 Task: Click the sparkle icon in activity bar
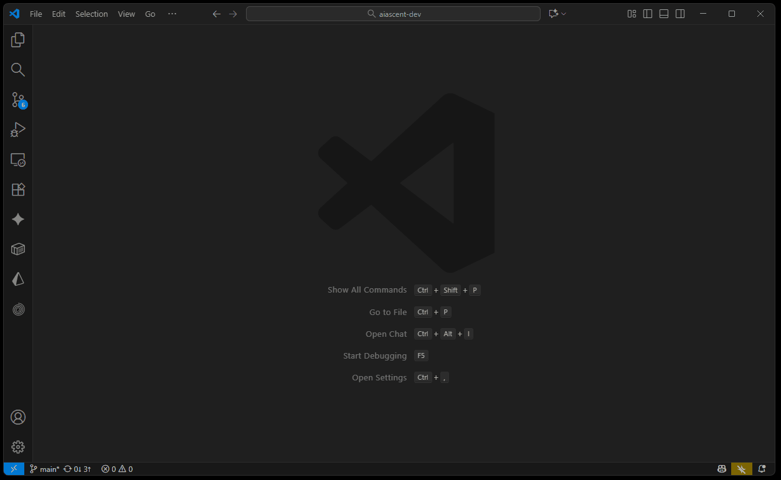click(x=18, y=220)
